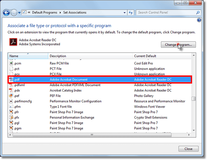Click 'Adobe Acrobat PDFXML Document' description
Image resolution: width=207 pixels, height=160 pixels.
click(x=75, y=85)
